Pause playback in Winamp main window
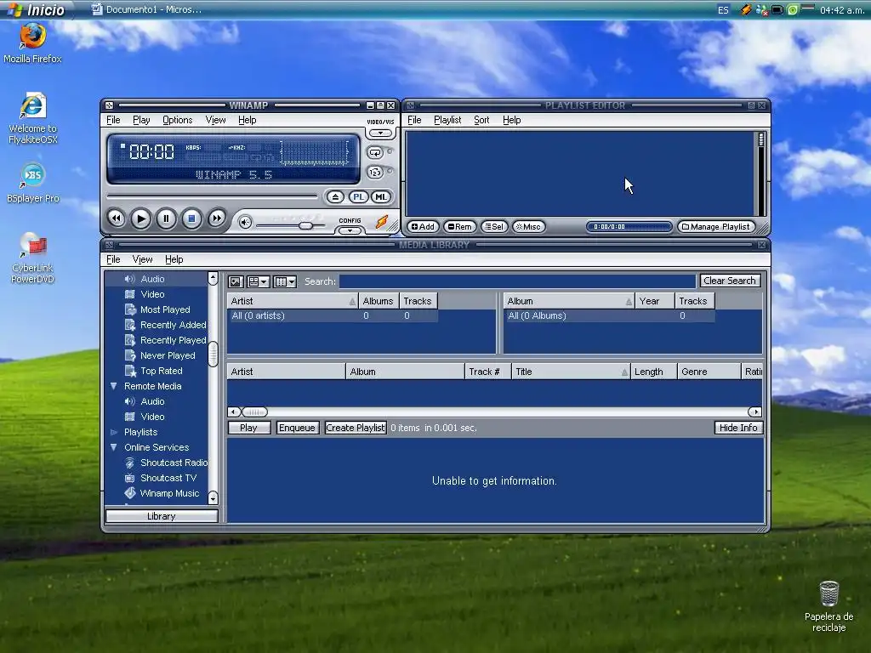871x653 pixels. pos(166,219)
